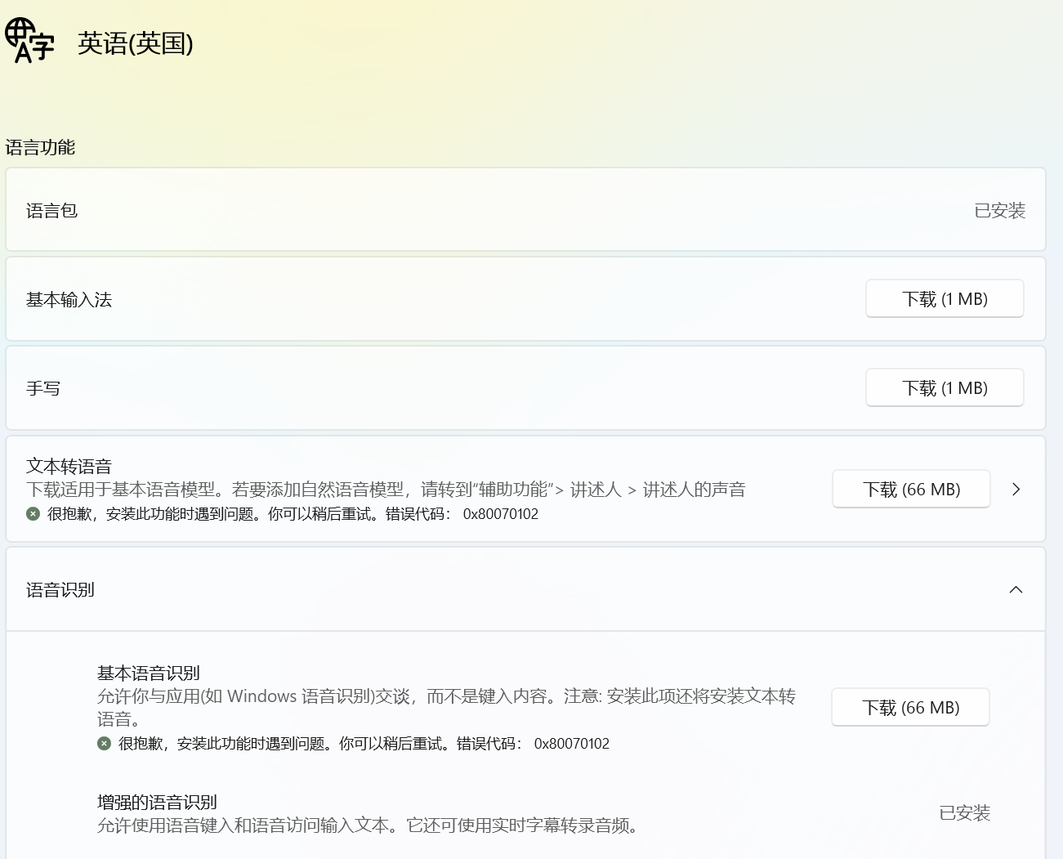1063x859 pixels.
Task: Download the 文本转语音 66 MB package
Action: point(911,490)
